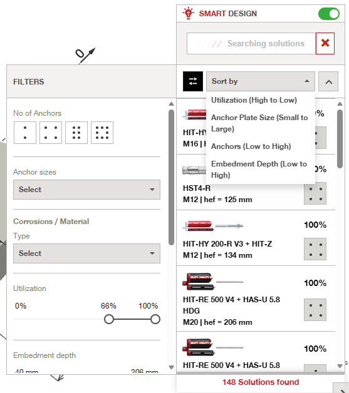This screenshot has width=349, height=393.
Task: Select the 8-anchor layout filter
Action: coord(102,133)
